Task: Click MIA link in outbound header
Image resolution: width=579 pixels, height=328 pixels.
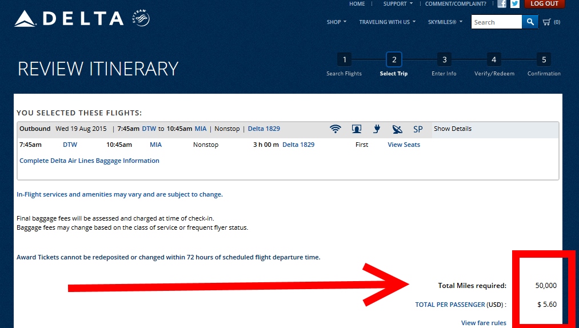Action: [201, 129]
